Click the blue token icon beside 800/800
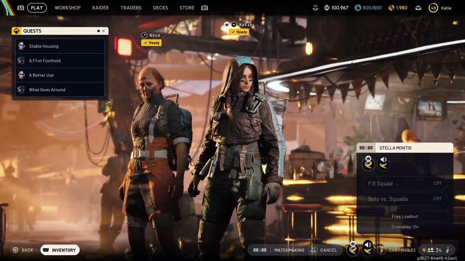 tap(358, 8)
